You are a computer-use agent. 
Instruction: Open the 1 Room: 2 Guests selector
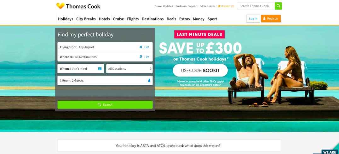click(x=105, y=80)
